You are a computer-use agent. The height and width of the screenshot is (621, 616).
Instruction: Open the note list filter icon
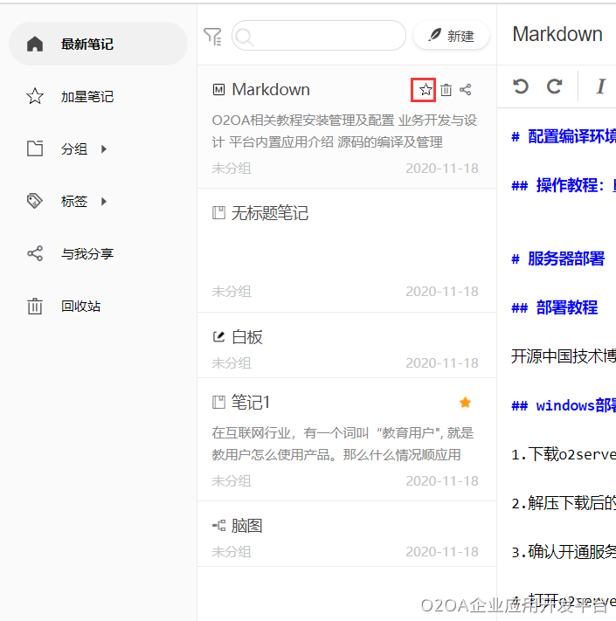(212, 36)
